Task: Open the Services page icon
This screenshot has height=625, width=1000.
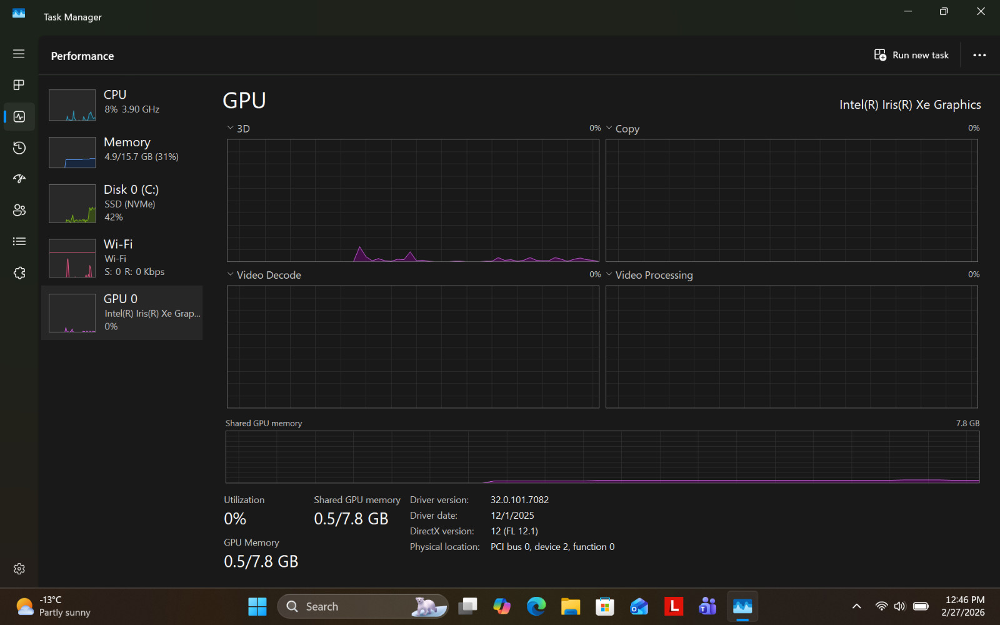Action: tap(19, 273)
